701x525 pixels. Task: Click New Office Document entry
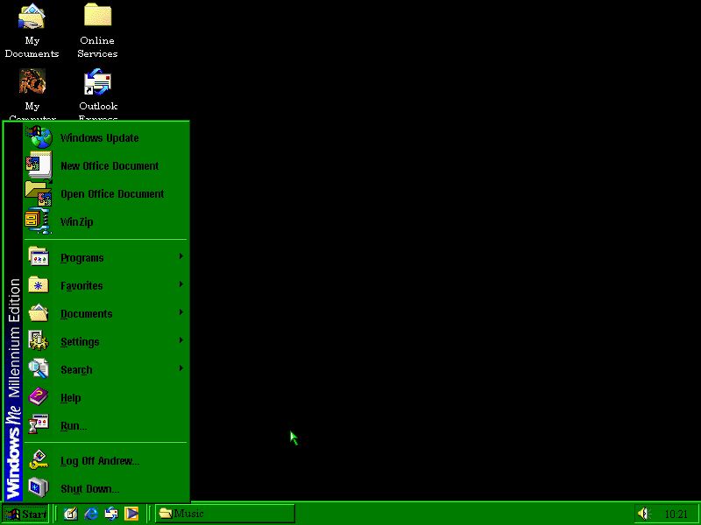point(109,166)
